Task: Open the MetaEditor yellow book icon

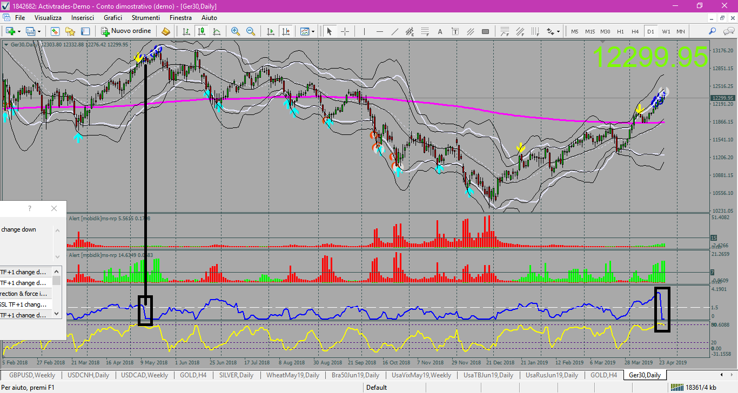Action: [x=166, y=31]
